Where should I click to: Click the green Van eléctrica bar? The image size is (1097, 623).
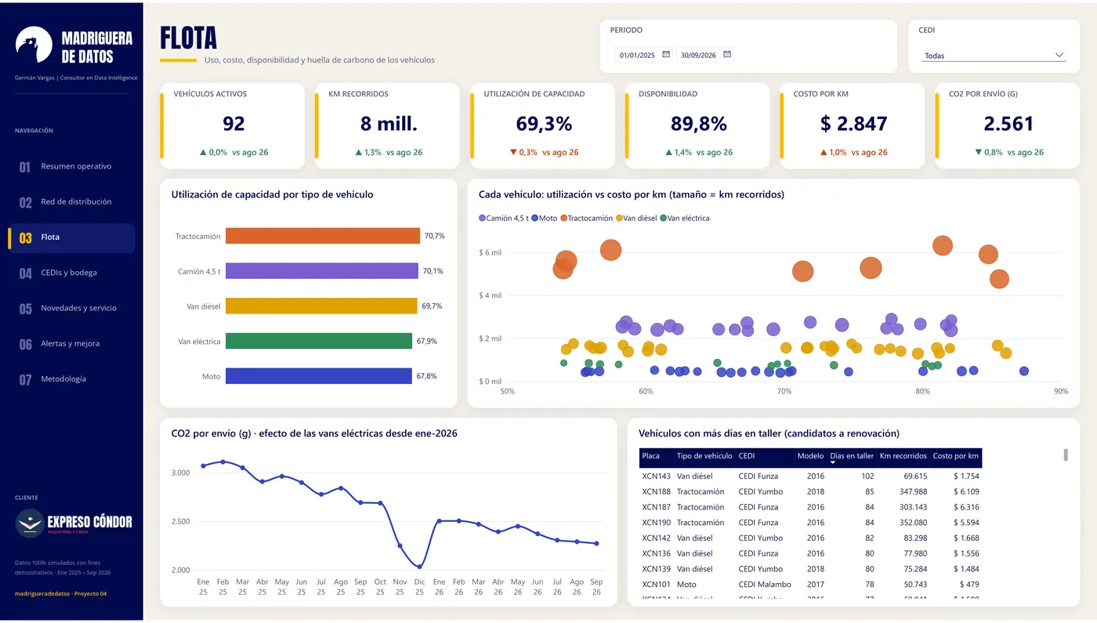pyautogui.click(x=319, y=341)
